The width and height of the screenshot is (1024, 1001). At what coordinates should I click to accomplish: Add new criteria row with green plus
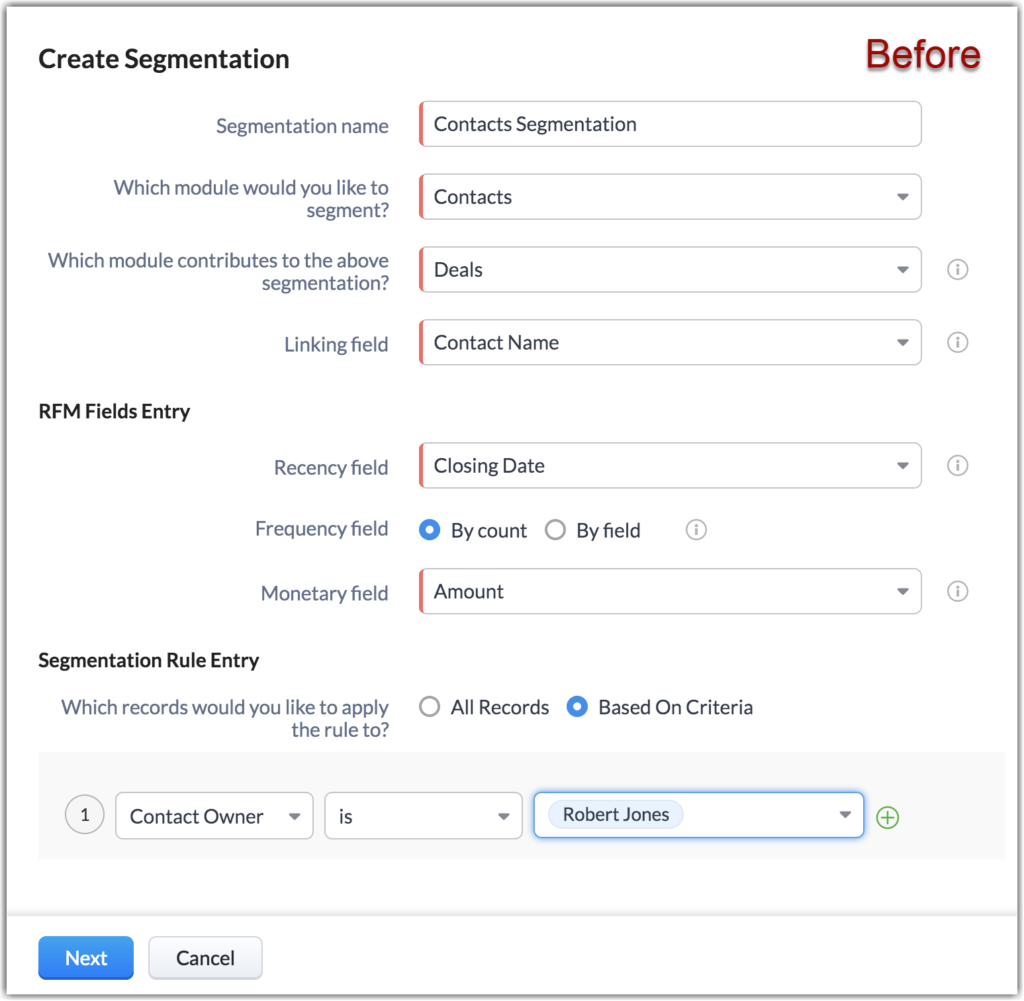point(887,818)
